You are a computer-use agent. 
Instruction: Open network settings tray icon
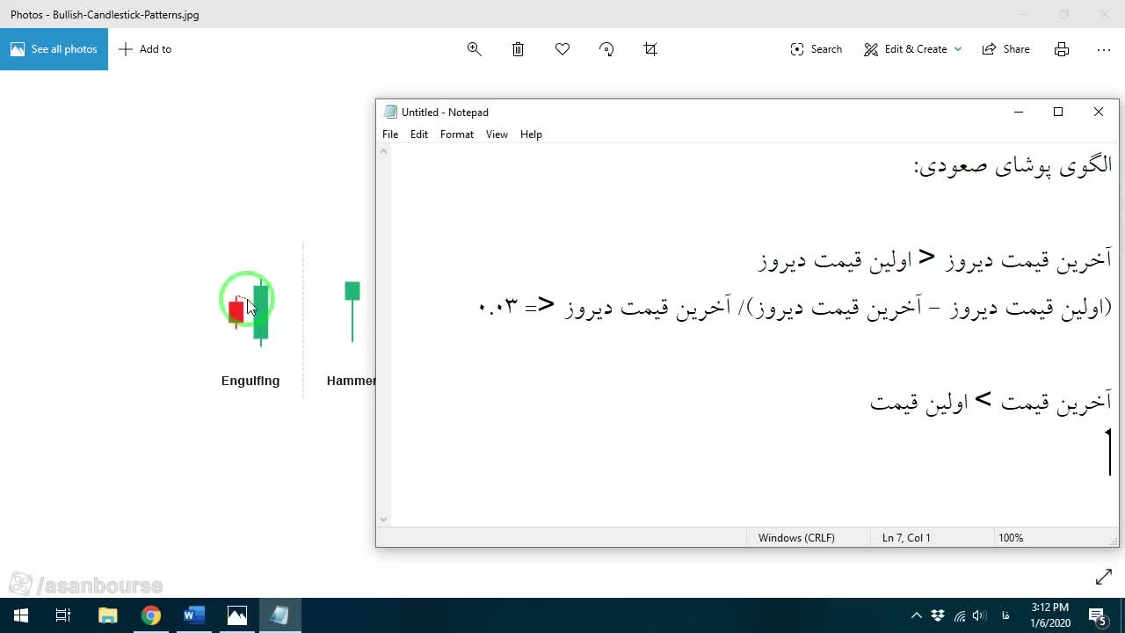coord(959,615)
